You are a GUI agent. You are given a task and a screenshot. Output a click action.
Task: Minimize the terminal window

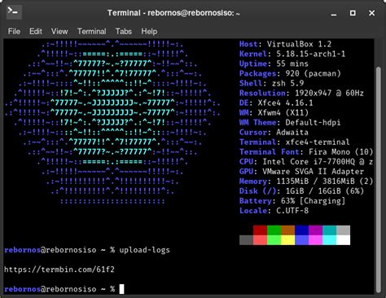(334, 13)
